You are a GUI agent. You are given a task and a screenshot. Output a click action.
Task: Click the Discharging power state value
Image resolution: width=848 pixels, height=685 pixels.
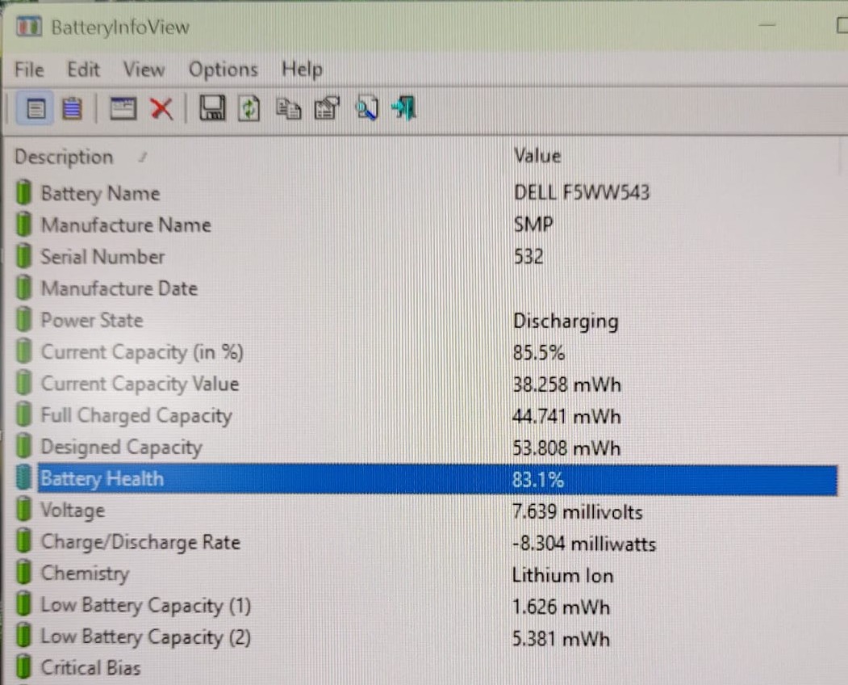pos(566,321)
